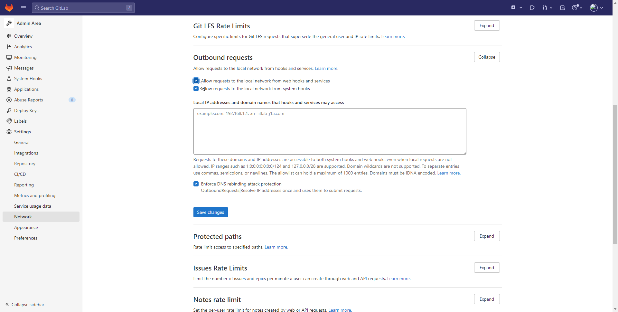The height and width of the screenshot is (312, 618).
Task: Open the merge requests dropdown
Action: coord(547,8)
